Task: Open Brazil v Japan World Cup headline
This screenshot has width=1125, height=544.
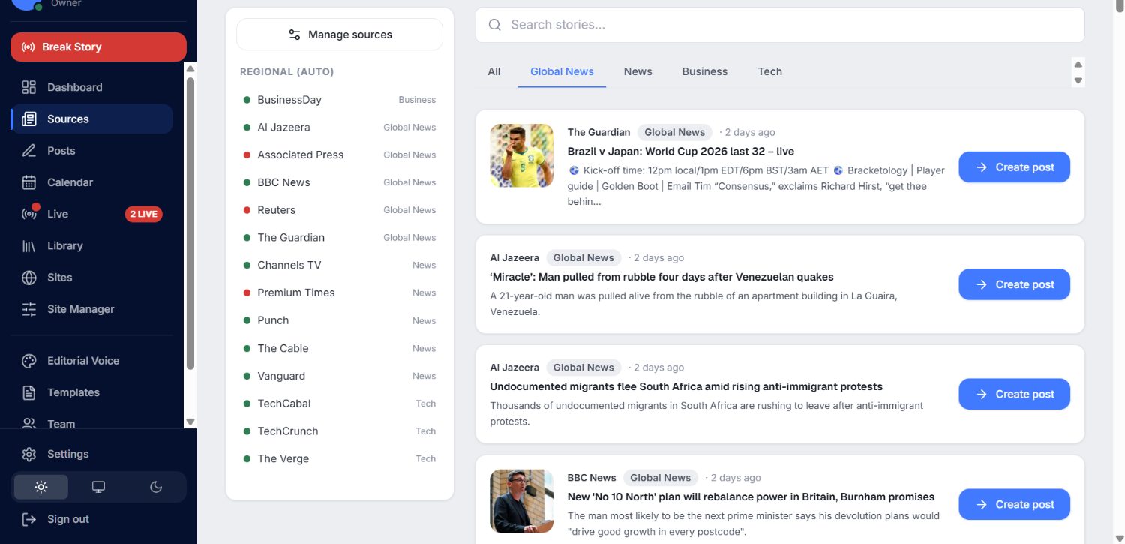Action: 681,152
